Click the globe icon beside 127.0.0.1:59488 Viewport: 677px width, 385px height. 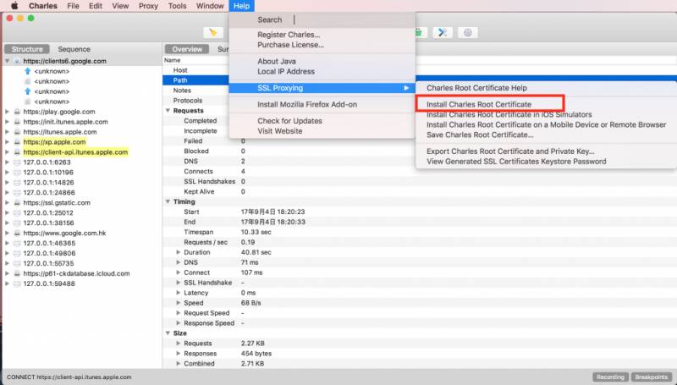tap(17, 283)
